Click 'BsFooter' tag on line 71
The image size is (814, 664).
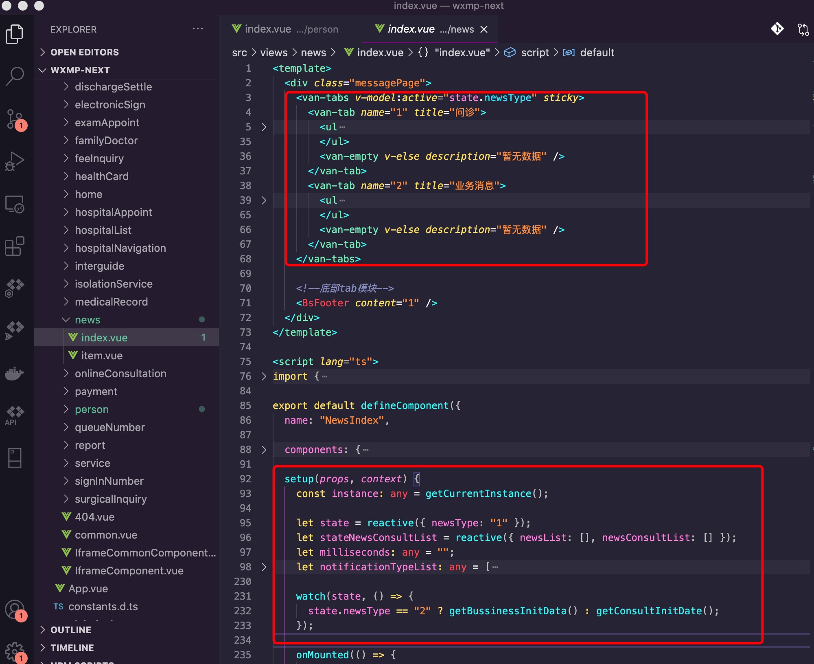pos(326,303)
